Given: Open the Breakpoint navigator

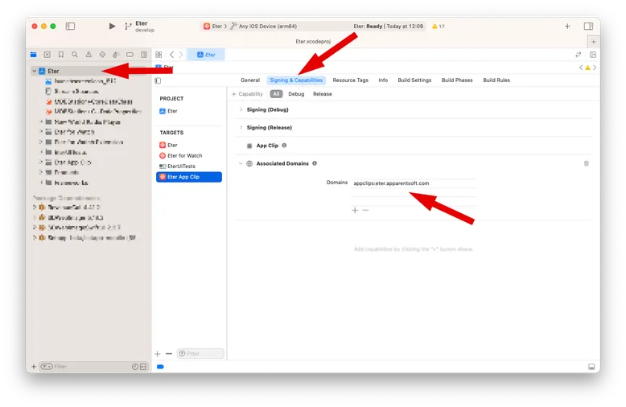Looking at the screenshot, I should click(130, 55).
